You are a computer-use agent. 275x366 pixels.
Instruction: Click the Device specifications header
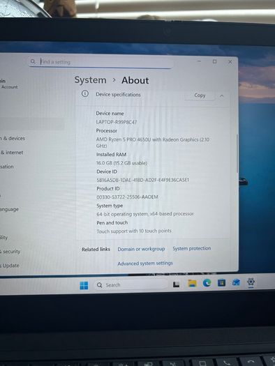pos(118,95)
